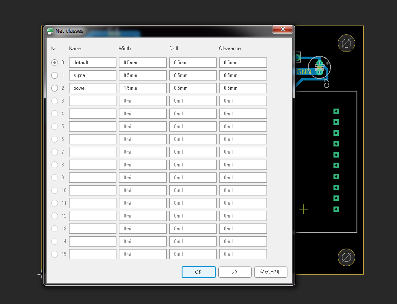Click the Name field containing signal
Viewport: 397px width, 304px height.
click(93, 75)
